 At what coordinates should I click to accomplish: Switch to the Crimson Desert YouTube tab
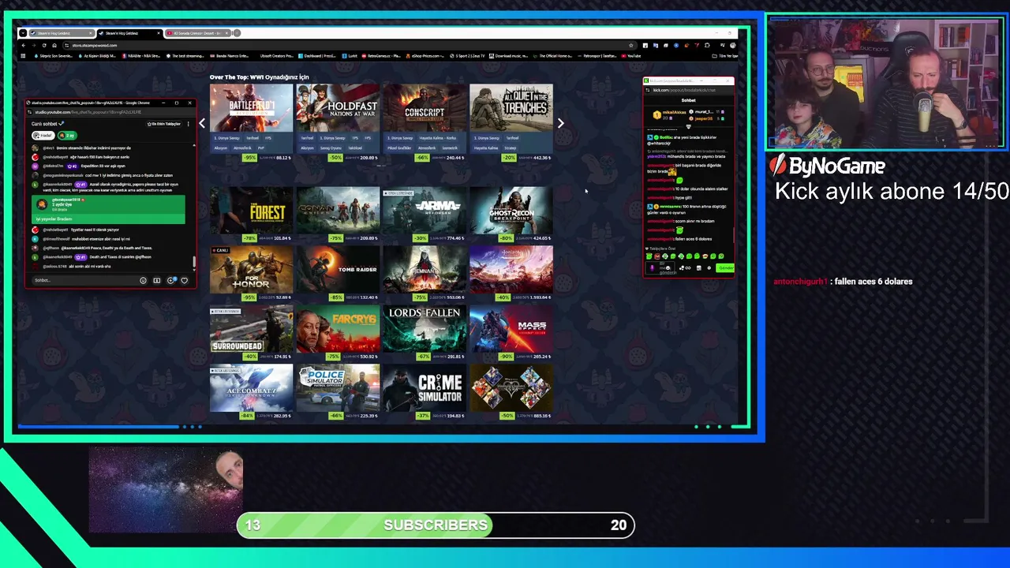tap(197, 33)
